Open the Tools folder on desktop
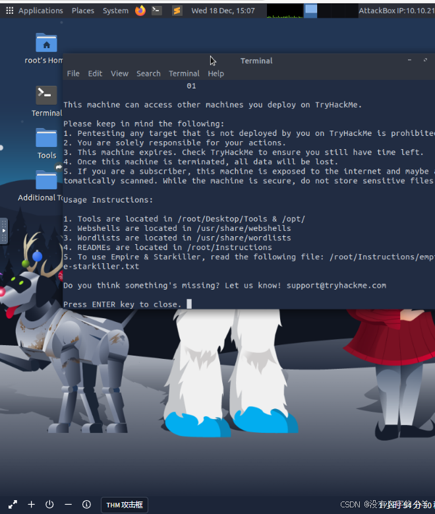The height and width of the screenshot is (514, 435). [46, 144]
